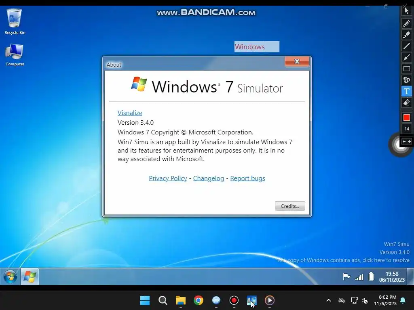Viewport: 414px width, 310px height.
Task: Click the snowflake app taskbar icon
Action: (216, 300)
